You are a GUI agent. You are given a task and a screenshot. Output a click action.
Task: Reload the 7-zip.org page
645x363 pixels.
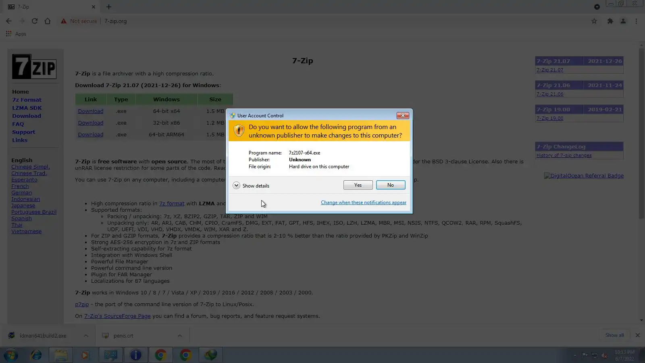click(x=35, y=21)
